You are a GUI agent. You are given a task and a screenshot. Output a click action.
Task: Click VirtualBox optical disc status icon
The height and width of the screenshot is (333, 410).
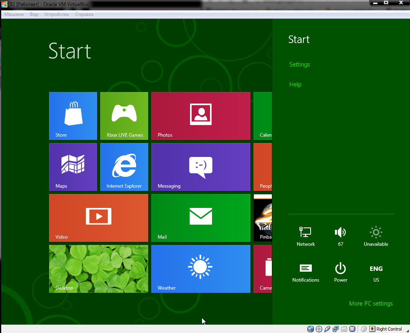point(319,329)
